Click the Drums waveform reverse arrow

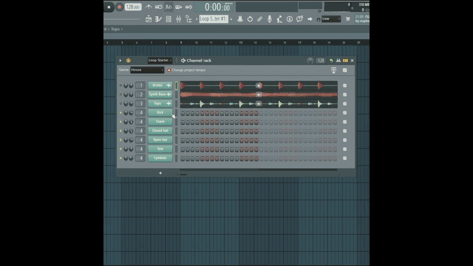point(259,86)
